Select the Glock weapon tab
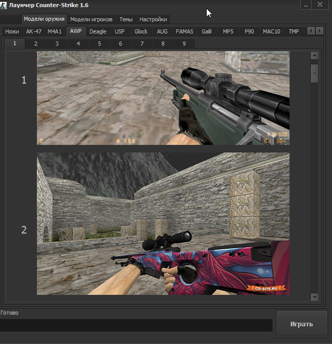The image size is (332, 344). [x=141, y=31]
